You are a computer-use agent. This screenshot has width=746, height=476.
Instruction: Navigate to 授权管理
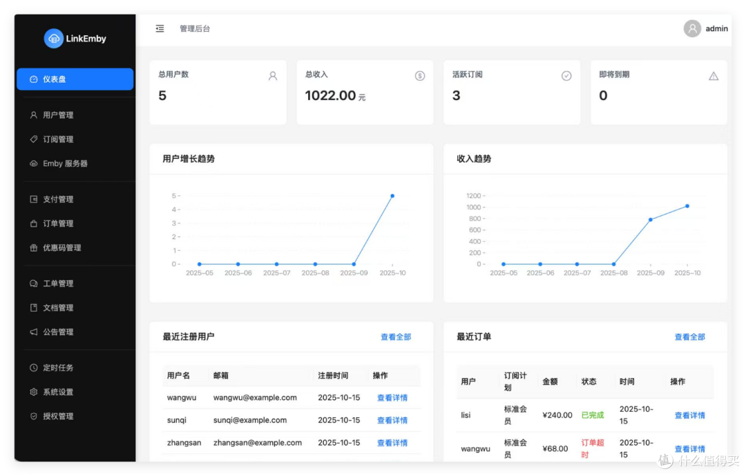pos(75,416)
